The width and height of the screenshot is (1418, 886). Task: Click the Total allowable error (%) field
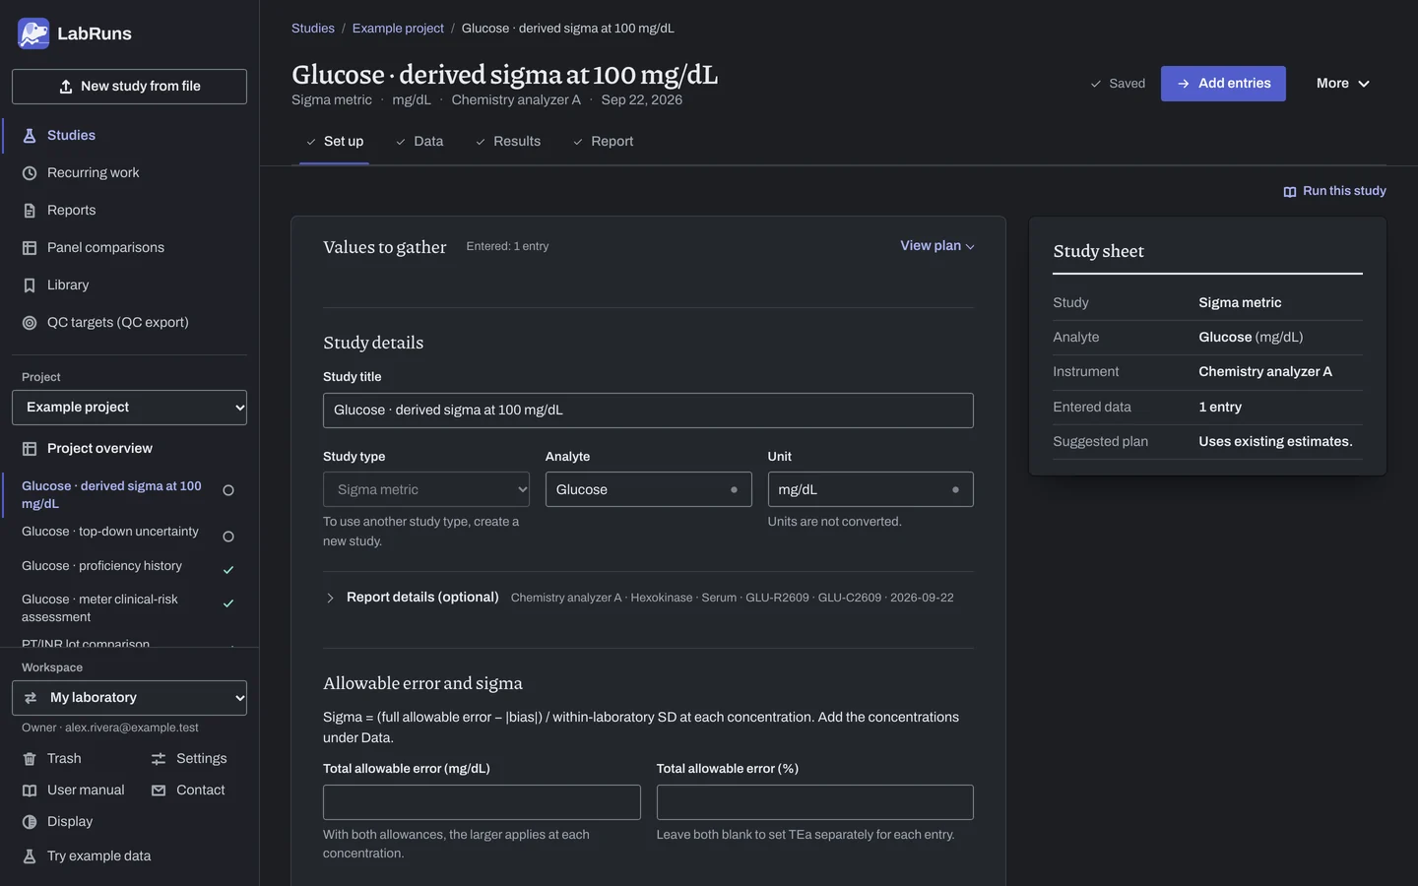pyautogui.click(x=815, y=802)
